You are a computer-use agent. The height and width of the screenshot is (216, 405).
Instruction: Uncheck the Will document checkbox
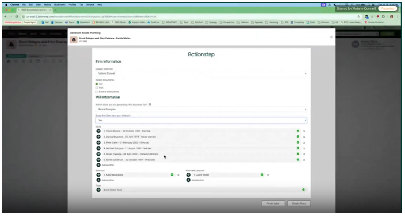(96, 84)
